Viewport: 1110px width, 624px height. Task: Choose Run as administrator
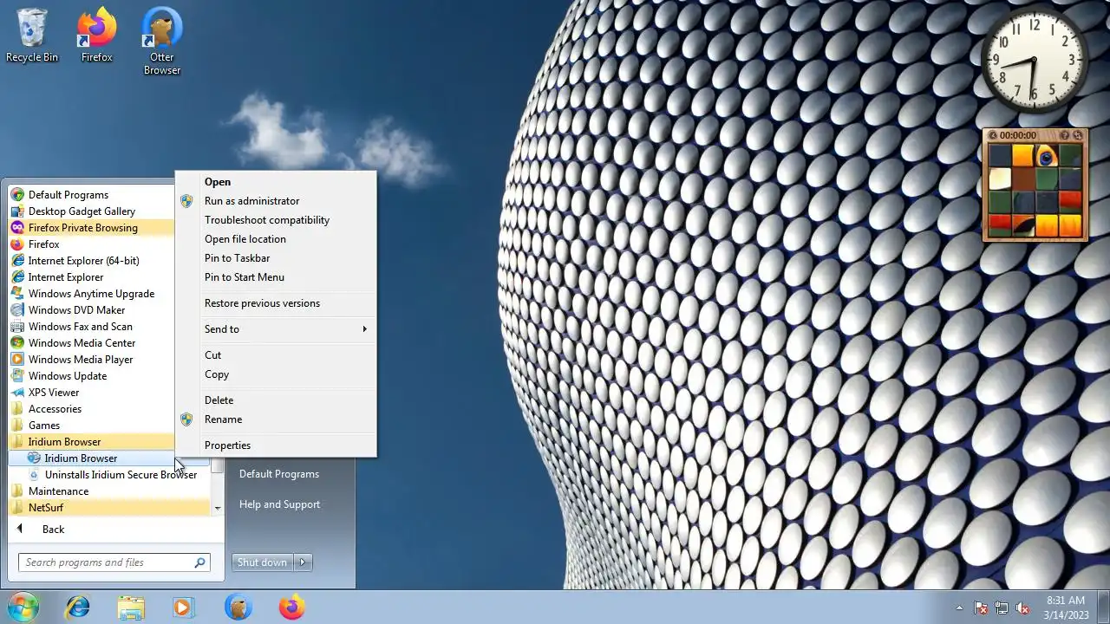click(276, 201)
